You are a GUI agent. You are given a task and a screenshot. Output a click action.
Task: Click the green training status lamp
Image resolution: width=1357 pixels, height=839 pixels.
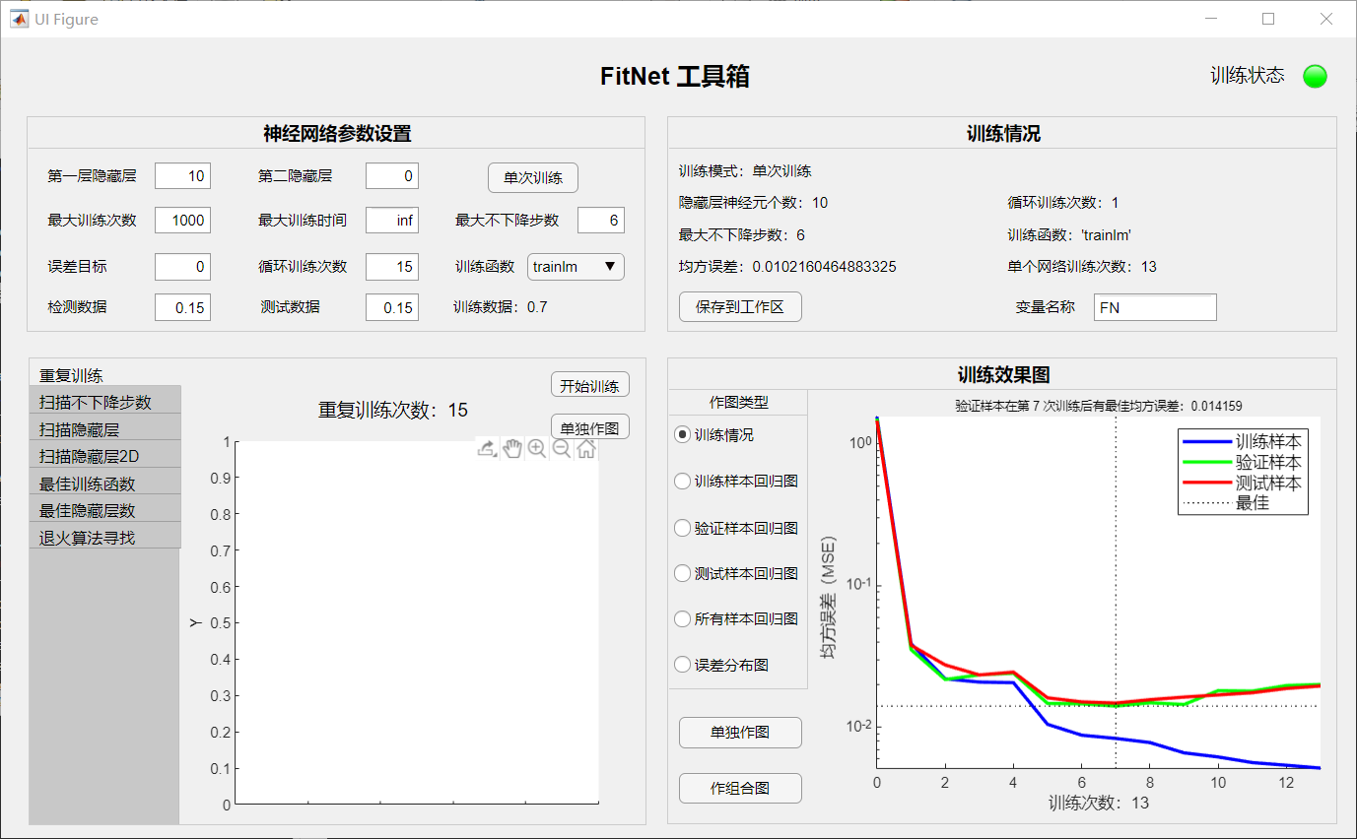[x=1315, y=76]
